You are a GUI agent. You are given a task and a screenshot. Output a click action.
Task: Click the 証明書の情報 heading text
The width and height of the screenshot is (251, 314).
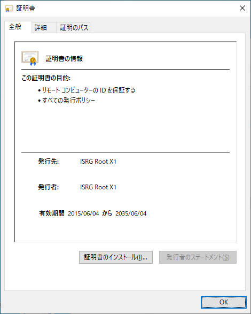click(x=64, y=59)
